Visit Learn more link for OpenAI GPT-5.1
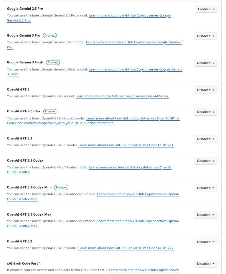The width and height of the screenshot is (226, 274). click(126, 145)
